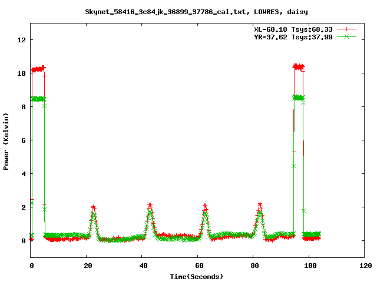The image size is (377, 282).
Task: Click the plot title Skynet_58416_3c84jk_36899_37786_cal.txt
Action: click(x=166, y=12)
